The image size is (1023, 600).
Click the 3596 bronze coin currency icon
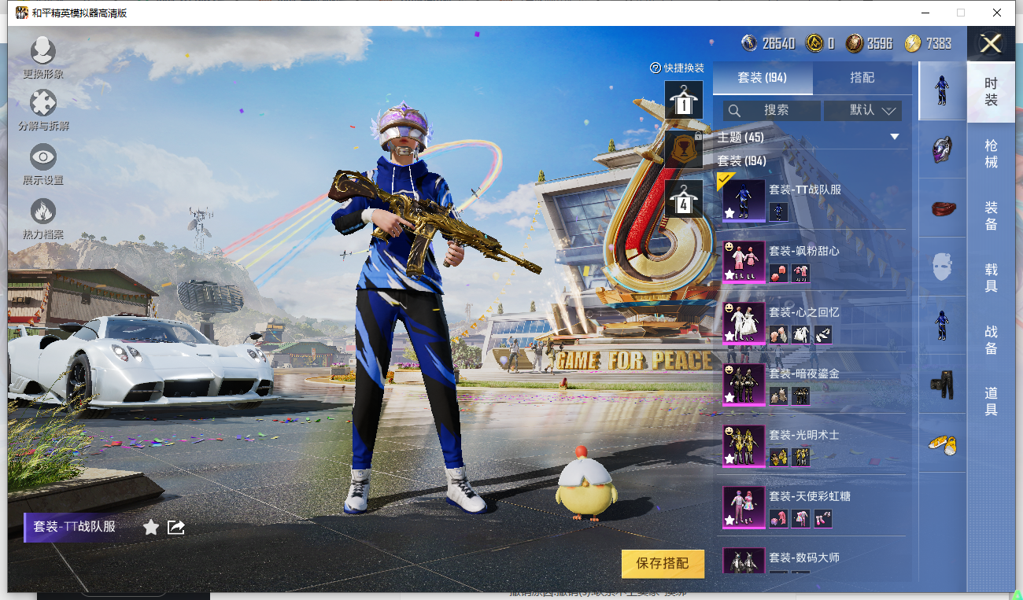(855, 43)
